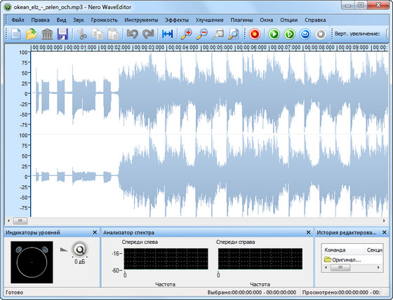Click the 0 дБ level knob
Screen dimensions: 393x300
[80, 250]
